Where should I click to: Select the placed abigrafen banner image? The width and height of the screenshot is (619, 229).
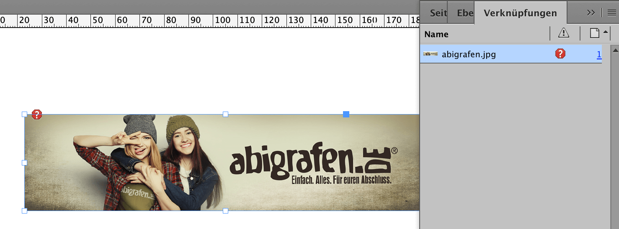[222, 163]
